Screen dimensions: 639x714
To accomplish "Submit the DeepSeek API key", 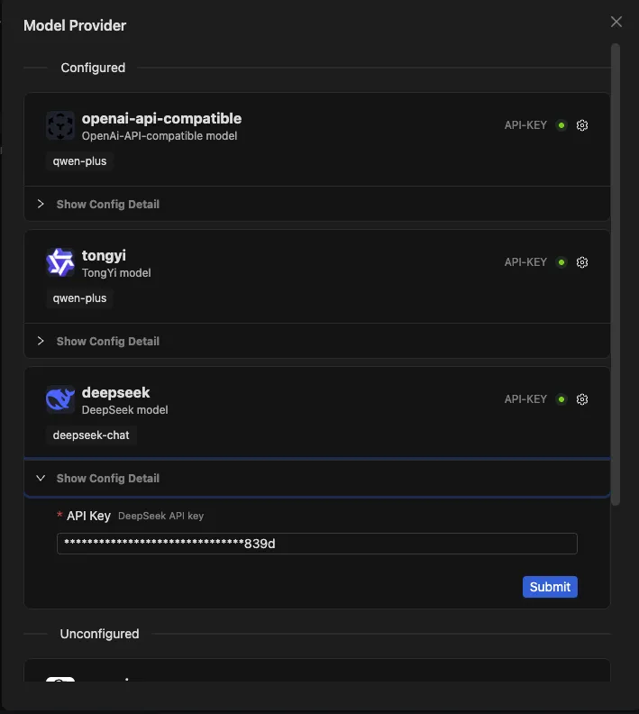I will (x=550, y=587).
